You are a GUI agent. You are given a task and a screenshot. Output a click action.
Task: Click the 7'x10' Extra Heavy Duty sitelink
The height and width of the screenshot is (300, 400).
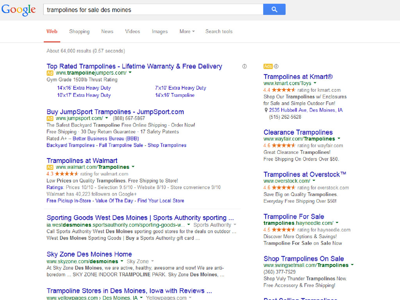180,88
